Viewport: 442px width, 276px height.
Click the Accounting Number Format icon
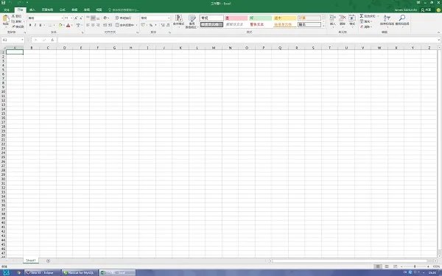pyautogui.click(x=143, y=25)
